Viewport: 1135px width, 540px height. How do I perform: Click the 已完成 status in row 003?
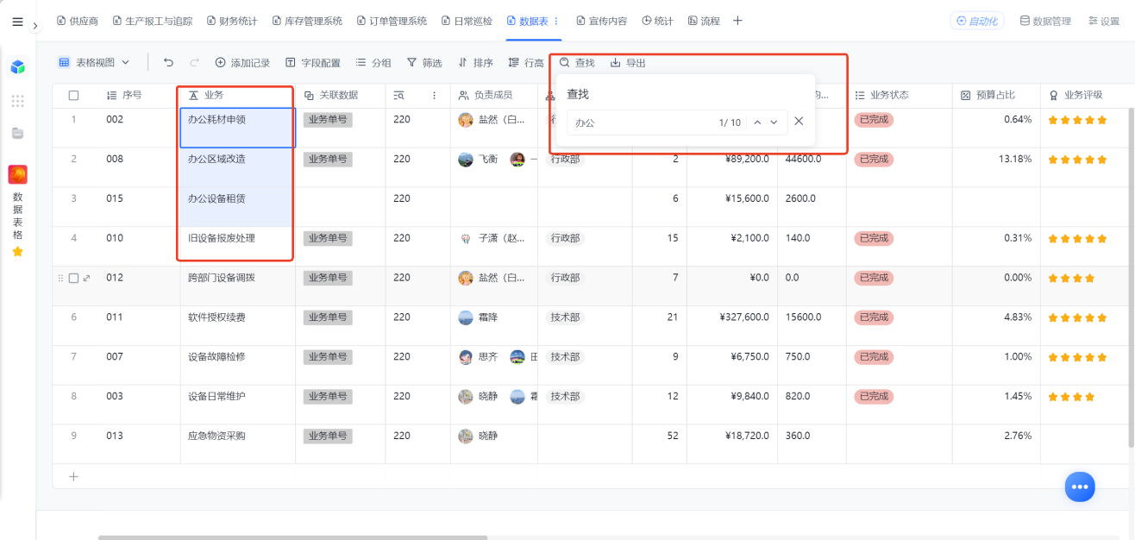874,397
